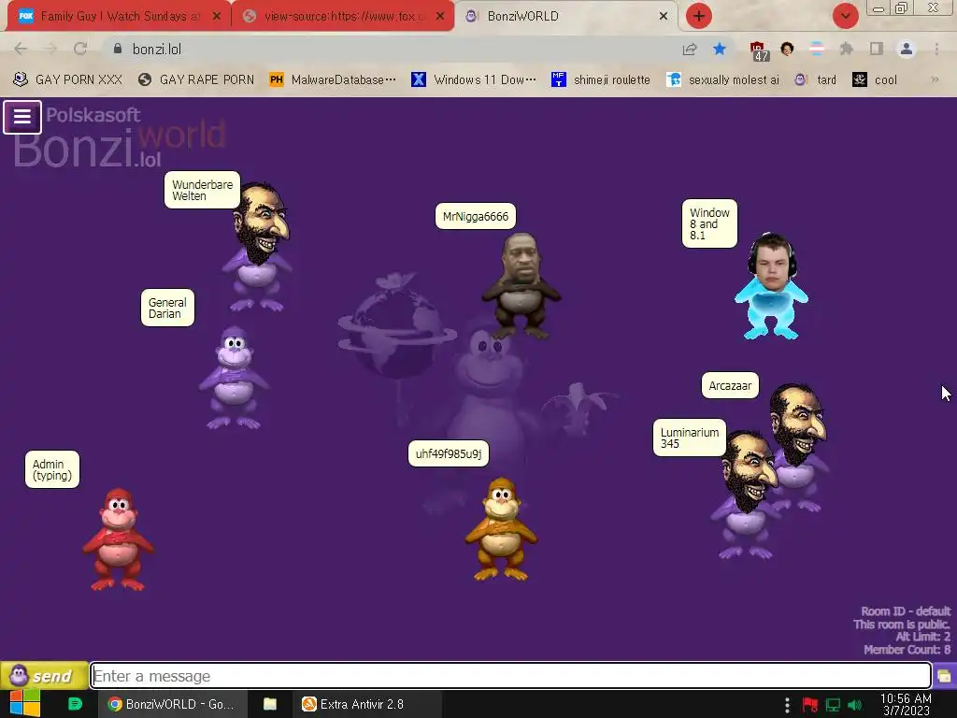
Task: Open the striped flag extension icon
Action: coord(817,49)
